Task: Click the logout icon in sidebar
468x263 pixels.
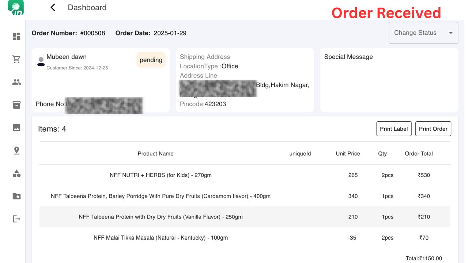Action: [x=16, y=219]
